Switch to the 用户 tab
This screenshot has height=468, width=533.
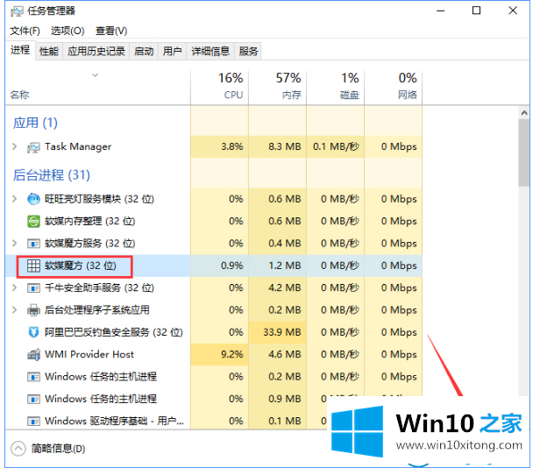(x=173, y=52)
